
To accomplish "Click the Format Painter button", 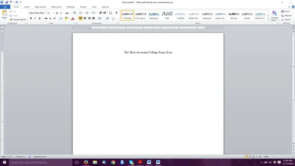I will click(x=18, y=19).
